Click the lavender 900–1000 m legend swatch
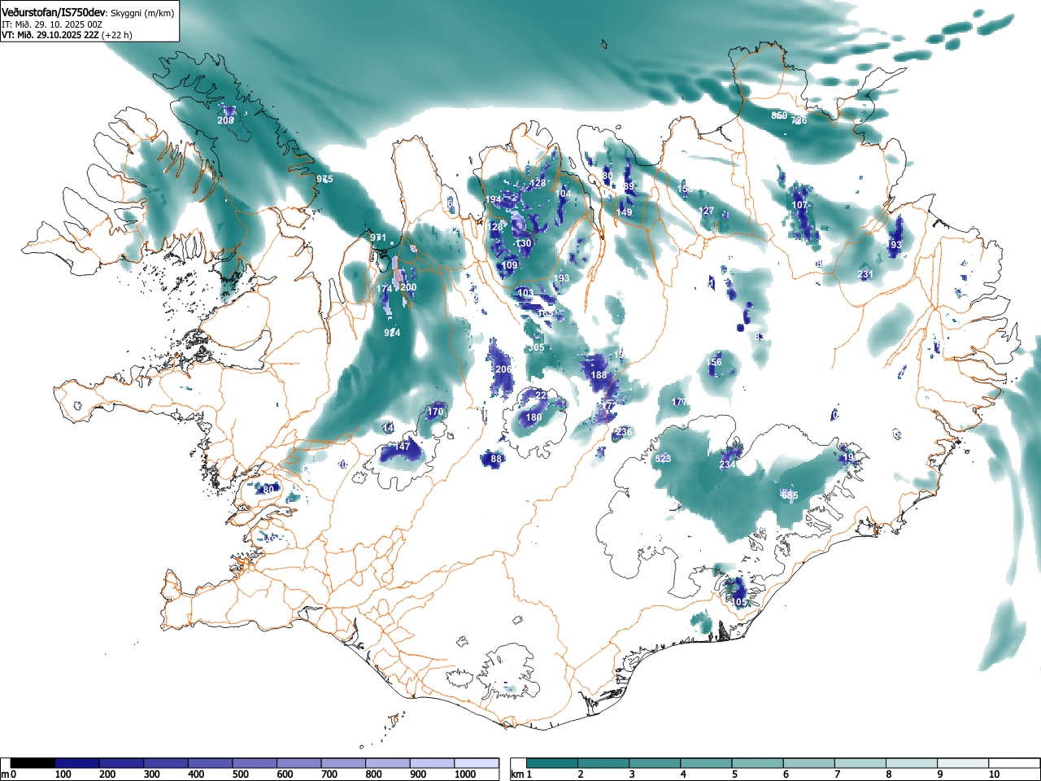 click(433, 763)
